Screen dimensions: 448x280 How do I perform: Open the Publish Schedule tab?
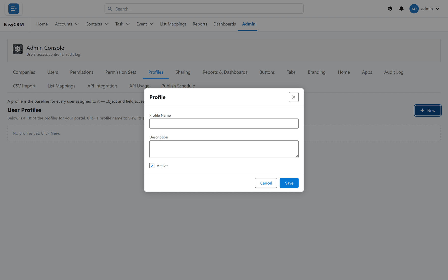click(x=178, y=86)
